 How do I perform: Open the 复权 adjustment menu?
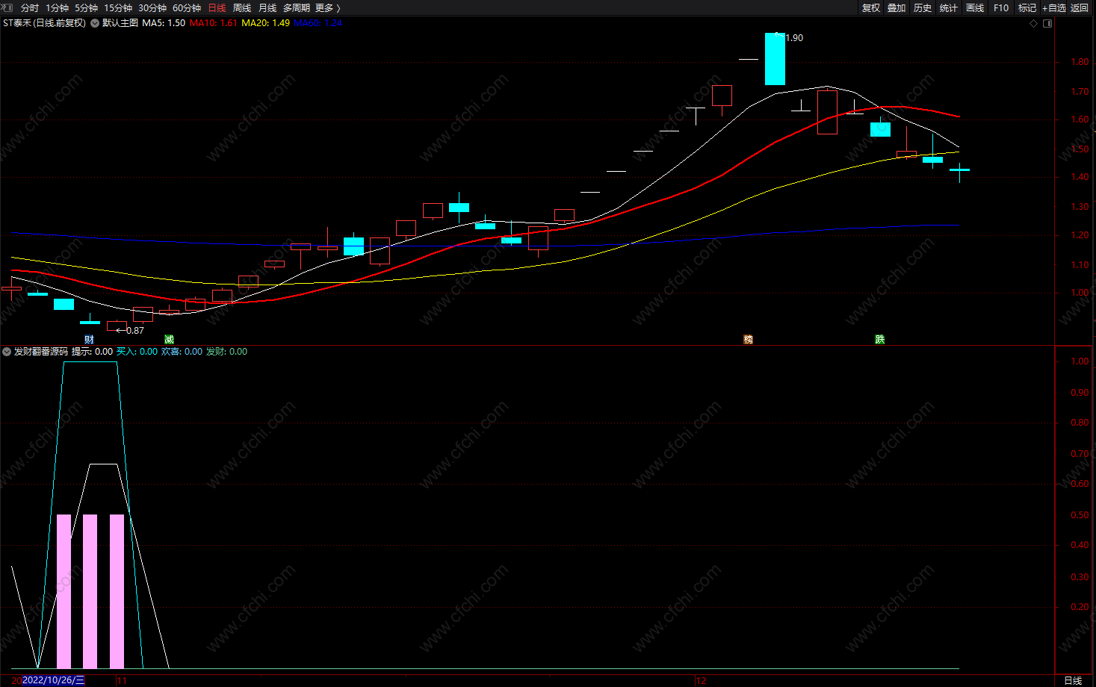click(x=871, y=8)
